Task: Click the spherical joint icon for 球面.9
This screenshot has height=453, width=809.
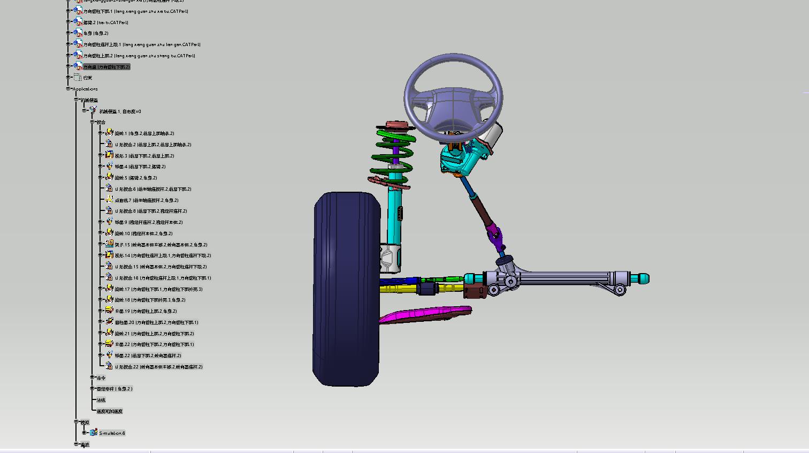Action: tap(109, 222)
